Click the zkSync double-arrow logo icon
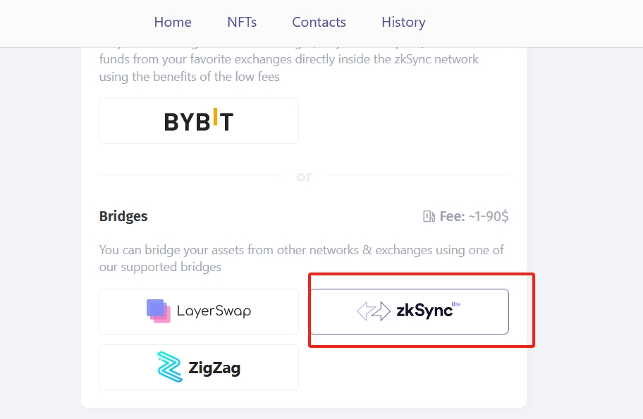The height and width of the screenshot is (419, 643). point(373,311)
